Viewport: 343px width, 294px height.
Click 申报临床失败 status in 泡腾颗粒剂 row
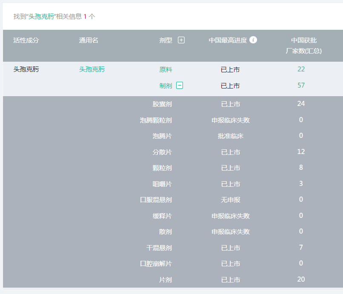point(231,120)
